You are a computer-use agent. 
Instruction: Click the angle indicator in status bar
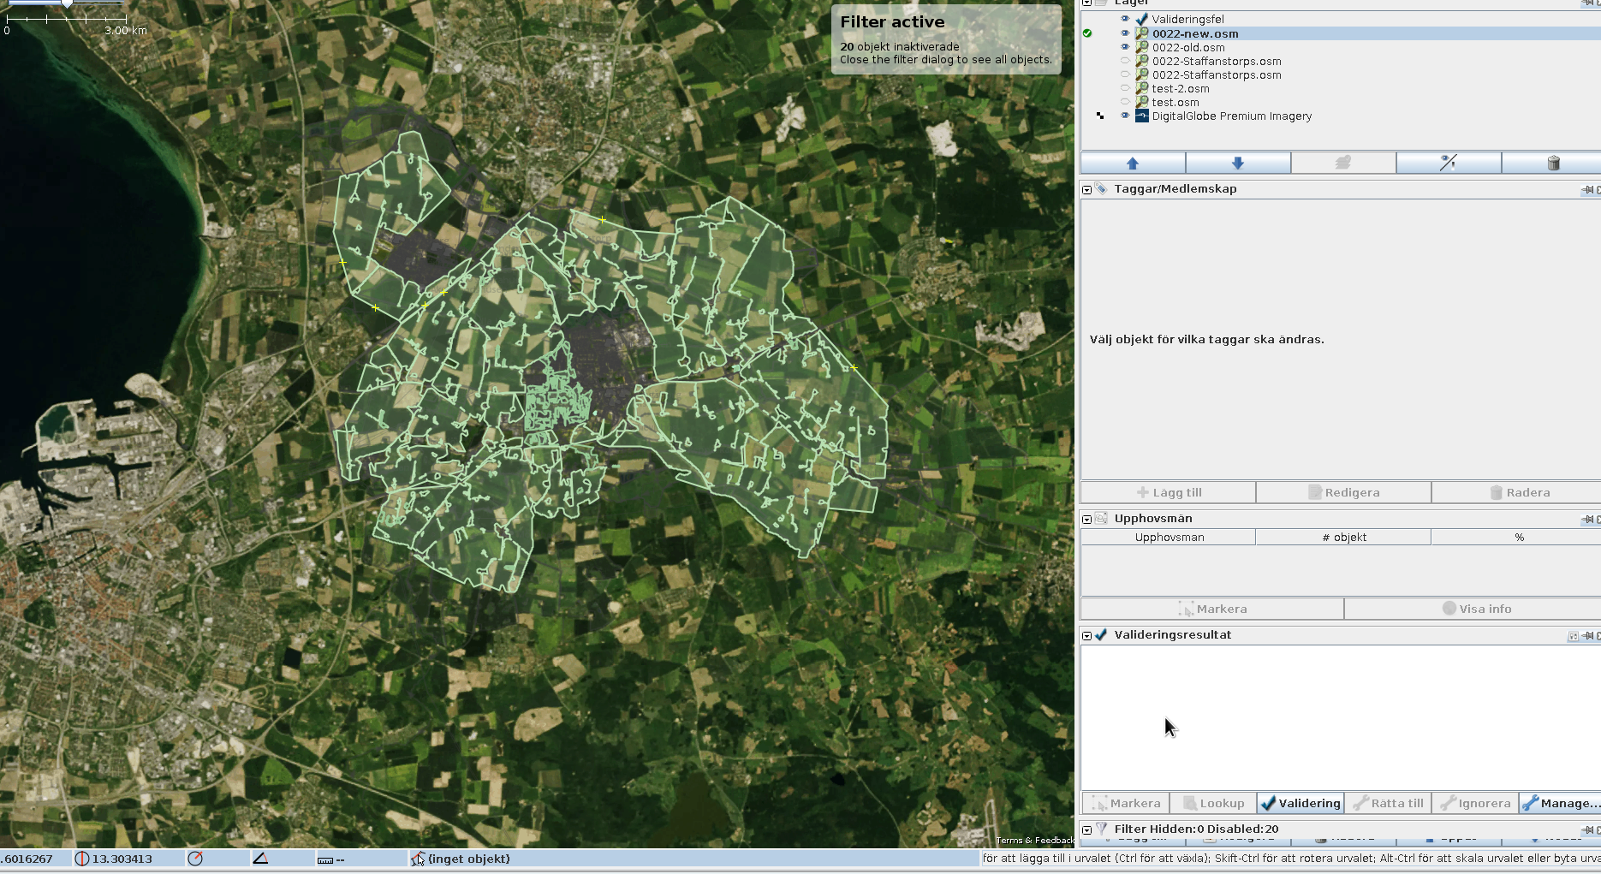coord(261,859)
